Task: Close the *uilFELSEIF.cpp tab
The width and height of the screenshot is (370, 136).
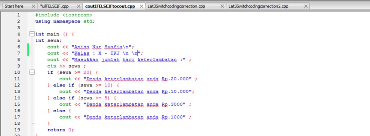Action: click(79, 6)
